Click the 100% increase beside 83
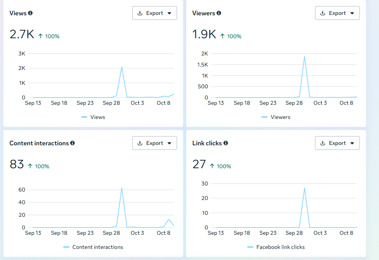 pyautogui.click(x=39, y=166)
